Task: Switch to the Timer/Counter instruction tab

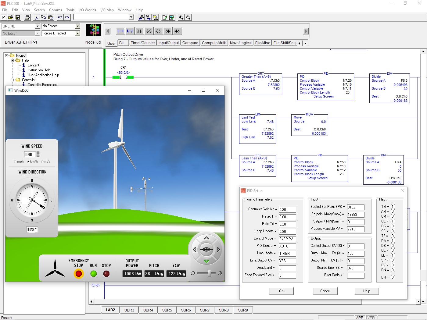Action: (143, 43)
